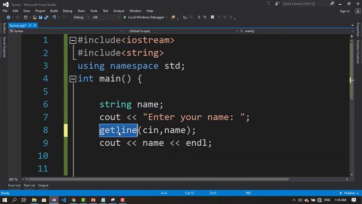Open the Build menu

click(54, 11)
